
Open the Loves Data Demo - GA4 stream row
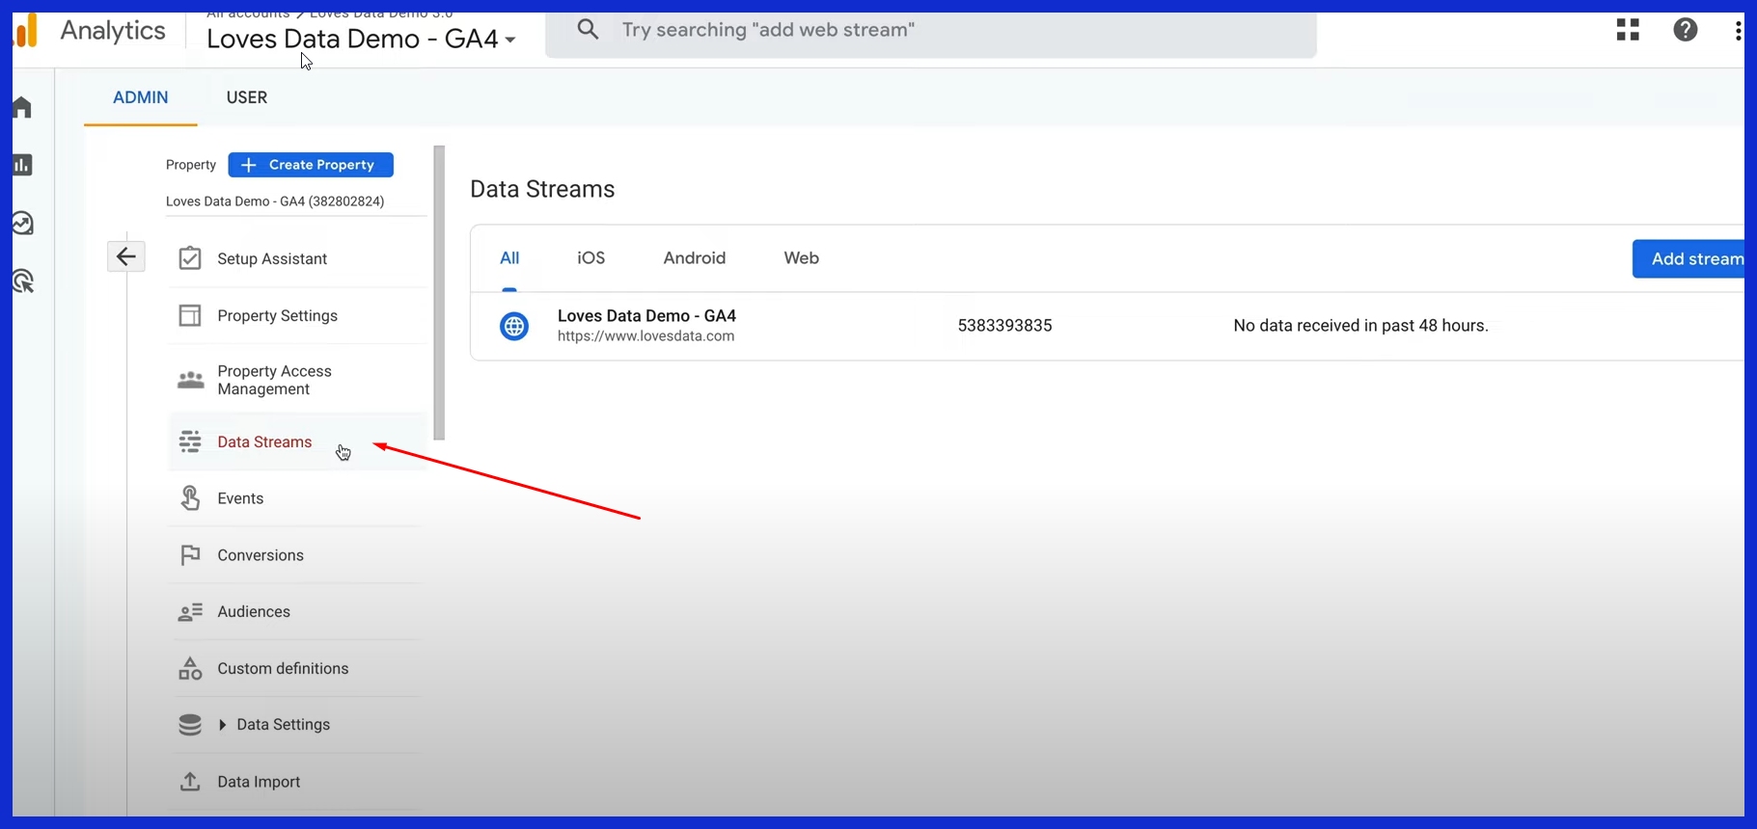(1107, 326)
